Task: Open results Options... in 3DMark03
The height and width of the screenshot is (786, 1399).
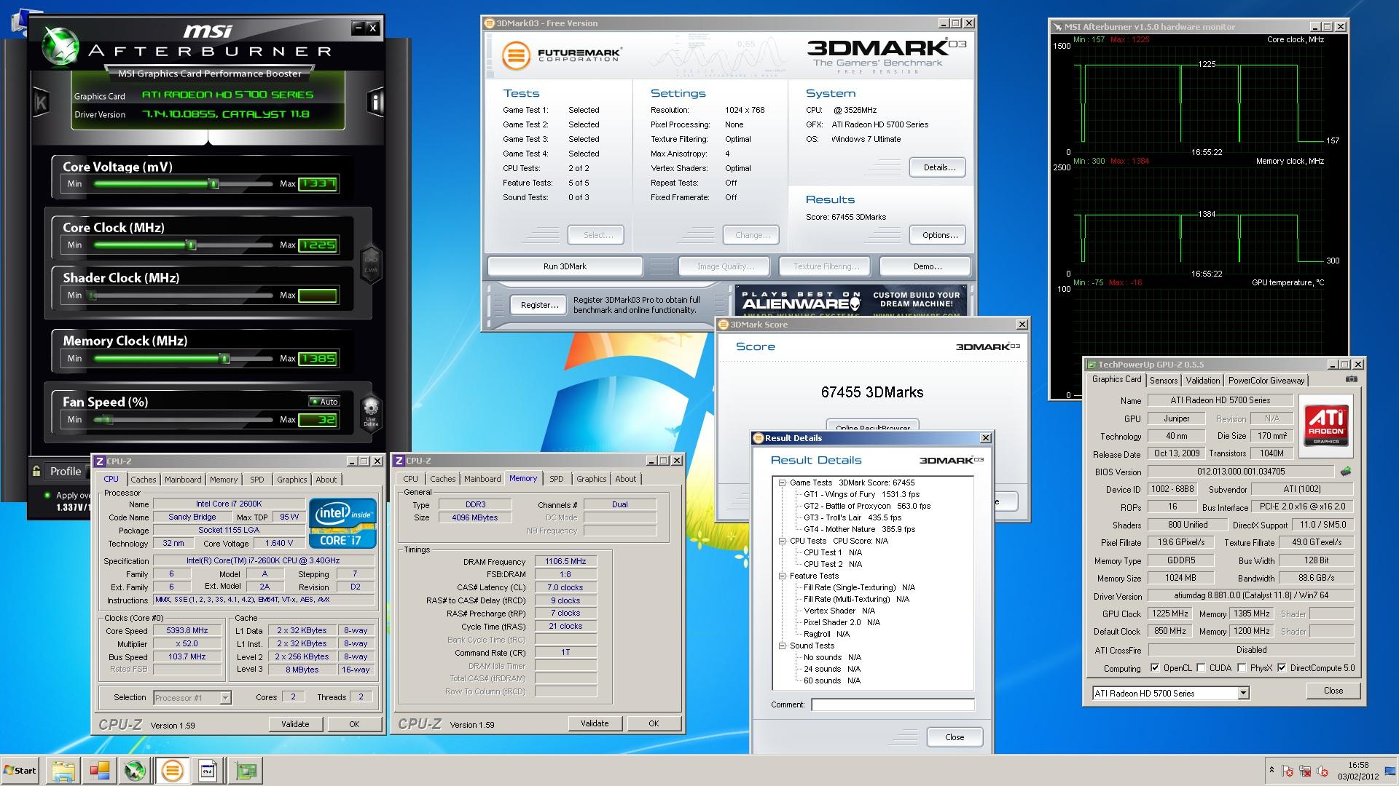Action: click(x=938, y=235)
